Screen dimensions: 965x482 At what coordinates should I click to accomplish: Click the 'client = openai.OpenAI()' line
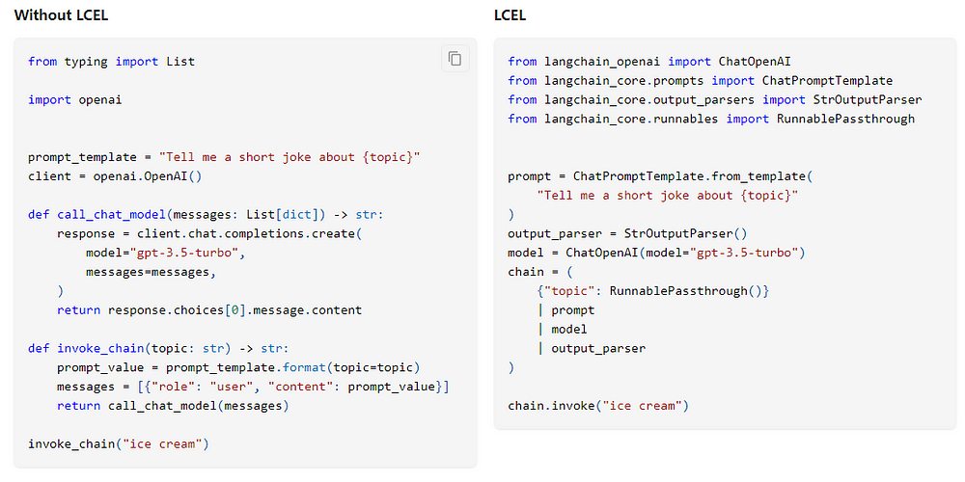pyautogui.click(x=115, y=176)
